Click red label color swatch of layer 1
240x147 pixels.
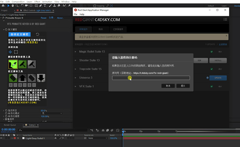coord(15,138)
